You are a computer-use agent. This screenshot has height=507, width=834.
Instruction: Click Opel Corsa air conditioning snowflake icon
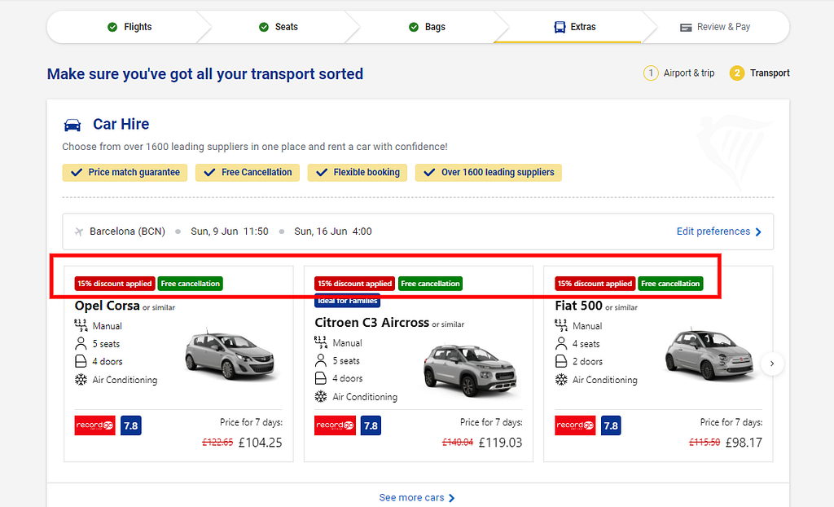point(81,380)
